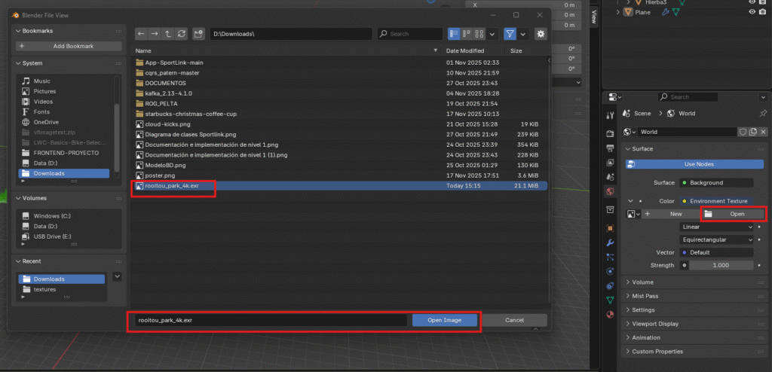Screen dimensions: 772x372
Task: Refresh the file list
Action: coord(182,34)
